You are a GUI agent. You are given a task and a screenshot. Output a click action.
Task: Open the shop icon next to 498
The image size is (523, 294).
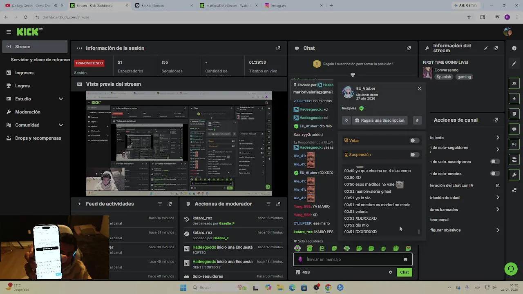pos(298,272)
